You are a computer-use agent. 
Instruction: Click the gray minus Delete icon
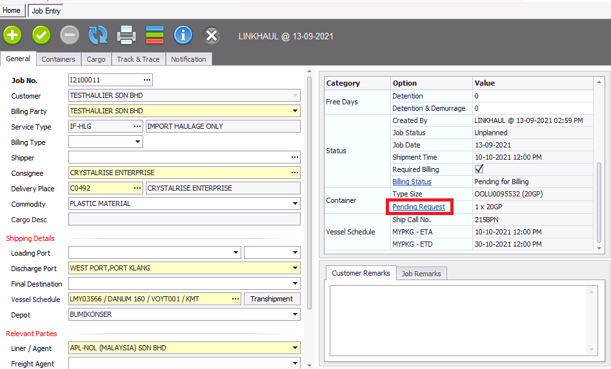click(70, 35)
